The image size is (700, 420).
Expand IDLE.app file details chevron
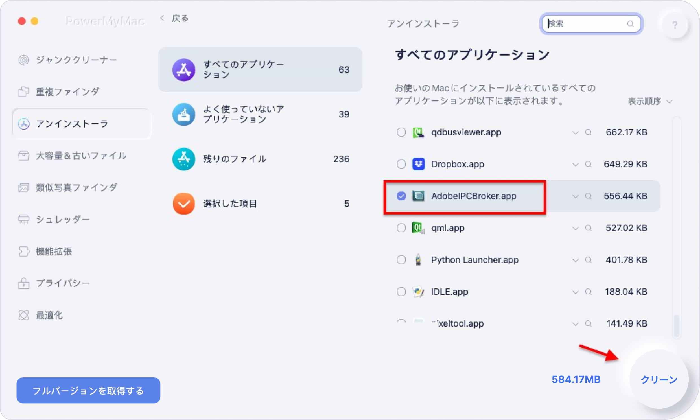[x=575, y=292]
